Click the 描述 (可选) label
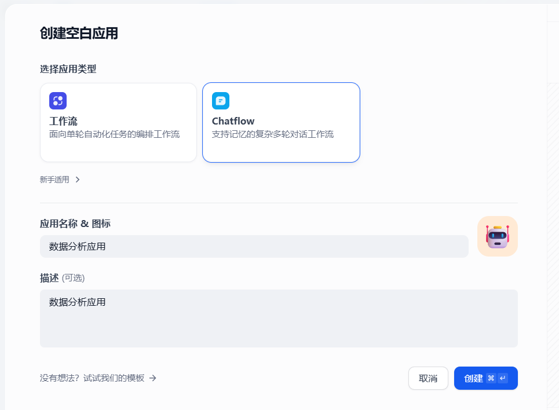 [63, 278]
